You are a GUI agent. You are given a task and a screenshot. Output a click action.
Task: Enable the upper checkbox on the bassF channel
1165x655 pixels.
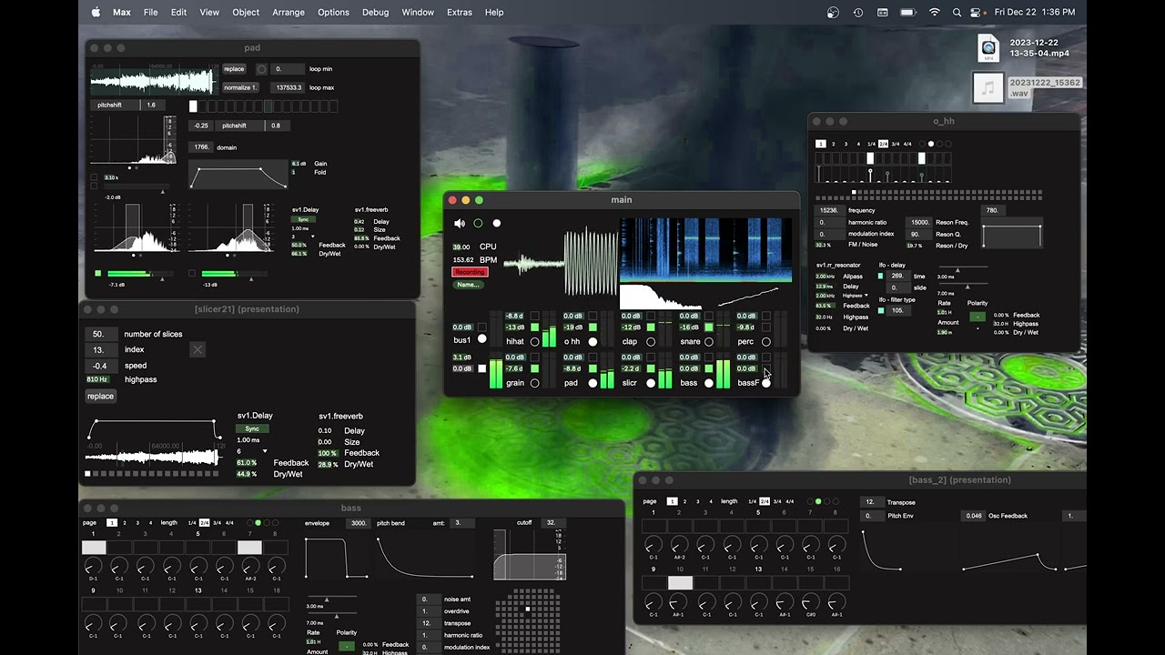click(766, 358)
